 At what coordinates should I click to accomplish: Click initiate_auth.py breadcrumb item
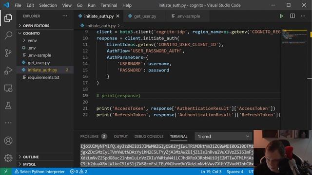(x=101, y=26)
